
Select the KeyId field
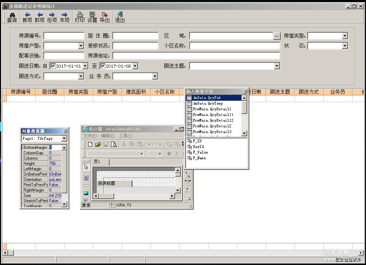point(196,147)
